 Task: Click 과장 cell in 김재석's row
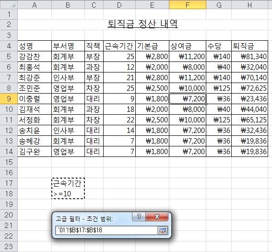coord(94,109)
